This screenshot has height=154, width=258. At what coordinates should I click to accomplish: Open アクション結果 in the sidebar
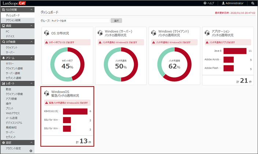point(13,21)
